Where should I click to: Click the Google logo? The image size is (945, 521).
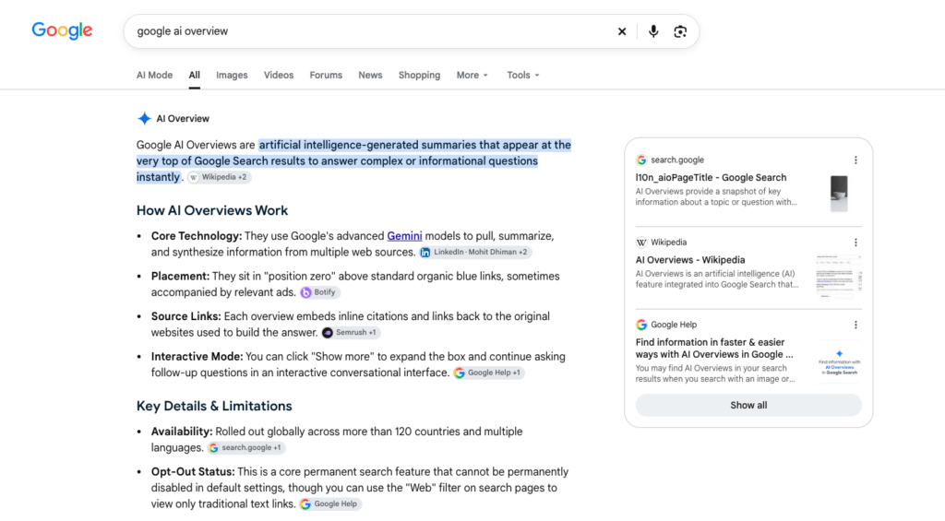[x=62, y=30]
